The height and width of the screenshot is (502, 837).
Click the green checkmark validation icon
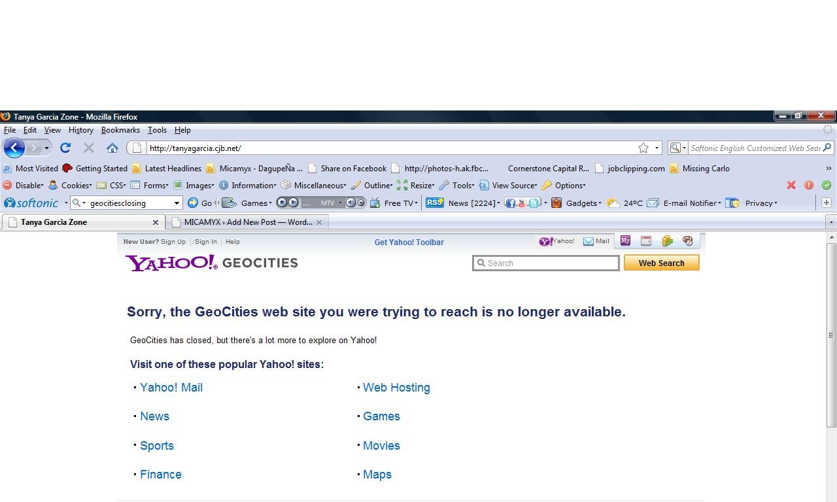click(827, 185)
